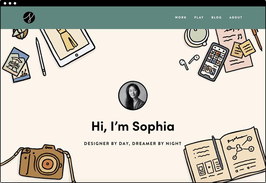This screenshot has height=183, width=266.
Task: Visit the ABOUT page
Action: click(x=236, y=18)
